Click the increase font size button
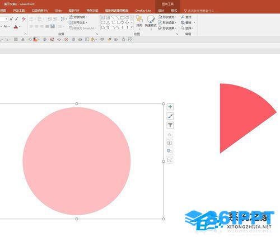Viewport: 280px width, 237px height. pos(11,19)
